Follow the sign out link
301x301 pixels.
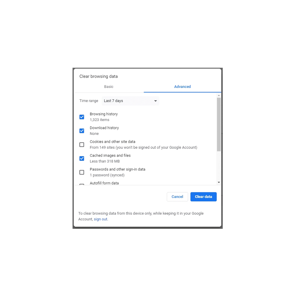(101, 219)
